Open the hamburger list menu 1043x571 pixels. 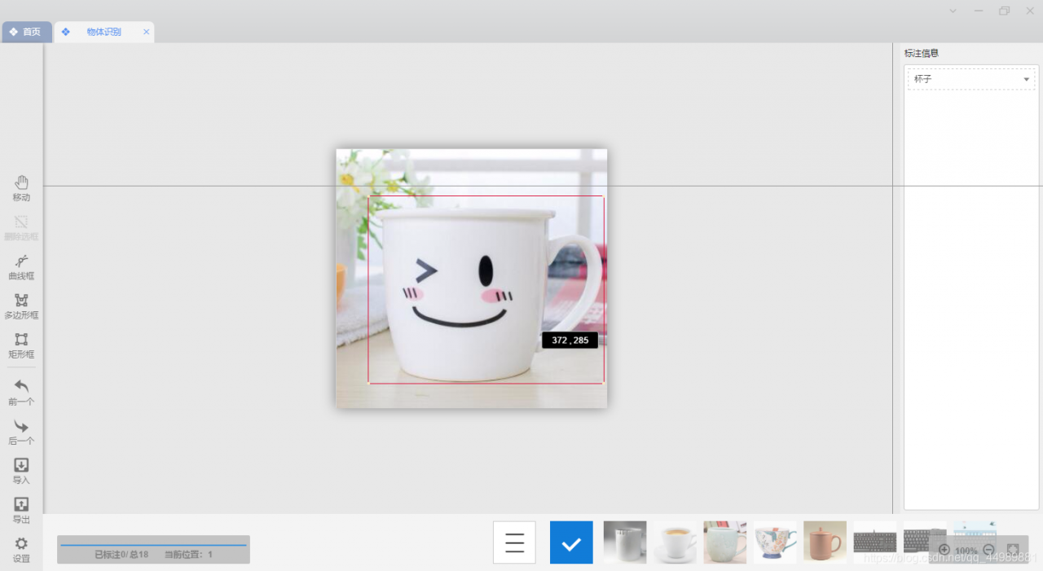click(x=514, y=542)
